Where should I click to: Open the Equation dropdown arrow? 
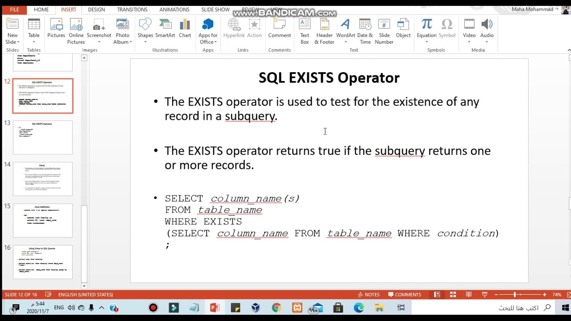click(426, 42)
